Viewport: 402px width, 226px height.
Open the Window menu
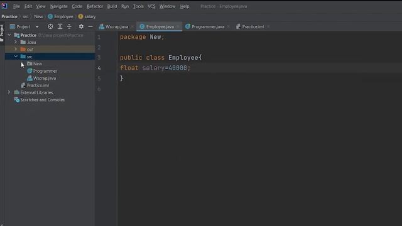coord(167,6)
